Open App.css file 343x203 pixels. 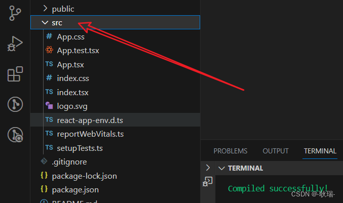(70, 37)
